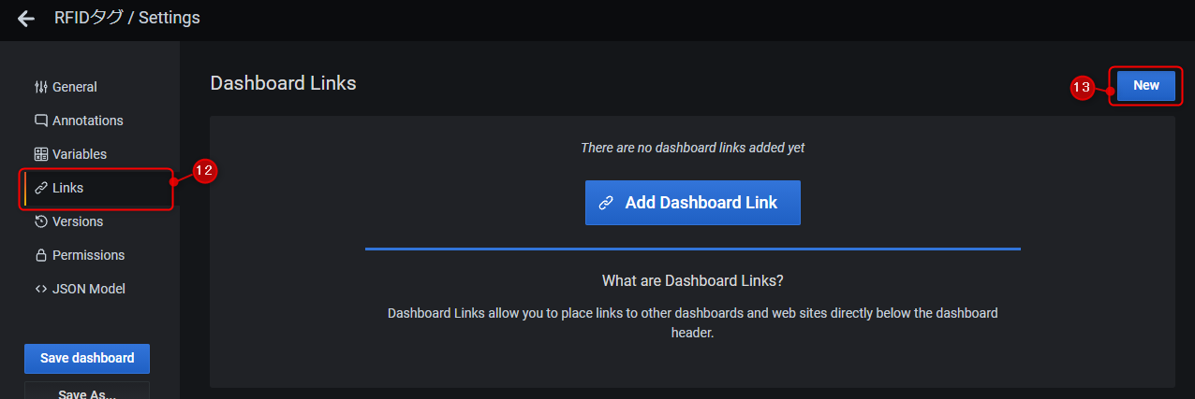Show dashboard Versions history
This screenshot has width=1195, height=399.
tap(78, 221)
